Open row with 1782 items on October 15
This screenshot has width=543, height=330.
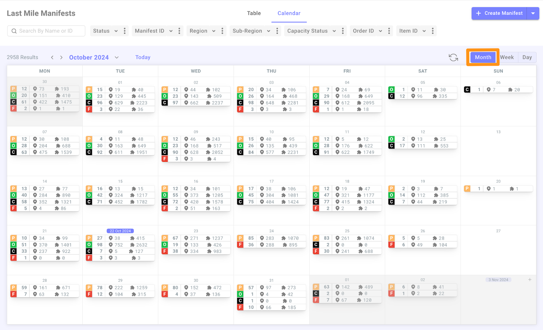pyautogui.click(x=120, y=202)
